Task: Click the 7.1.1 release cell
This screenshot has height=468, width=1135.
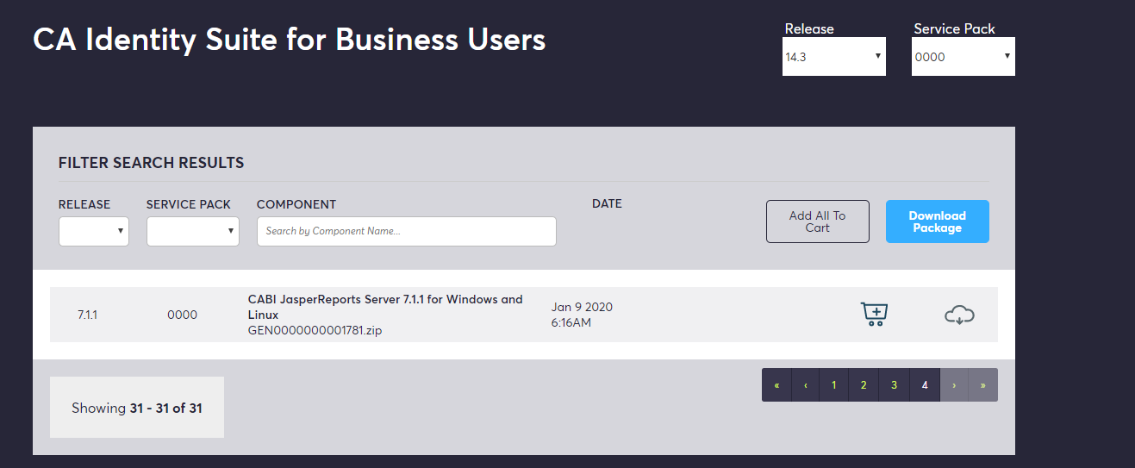Action: 88,315
